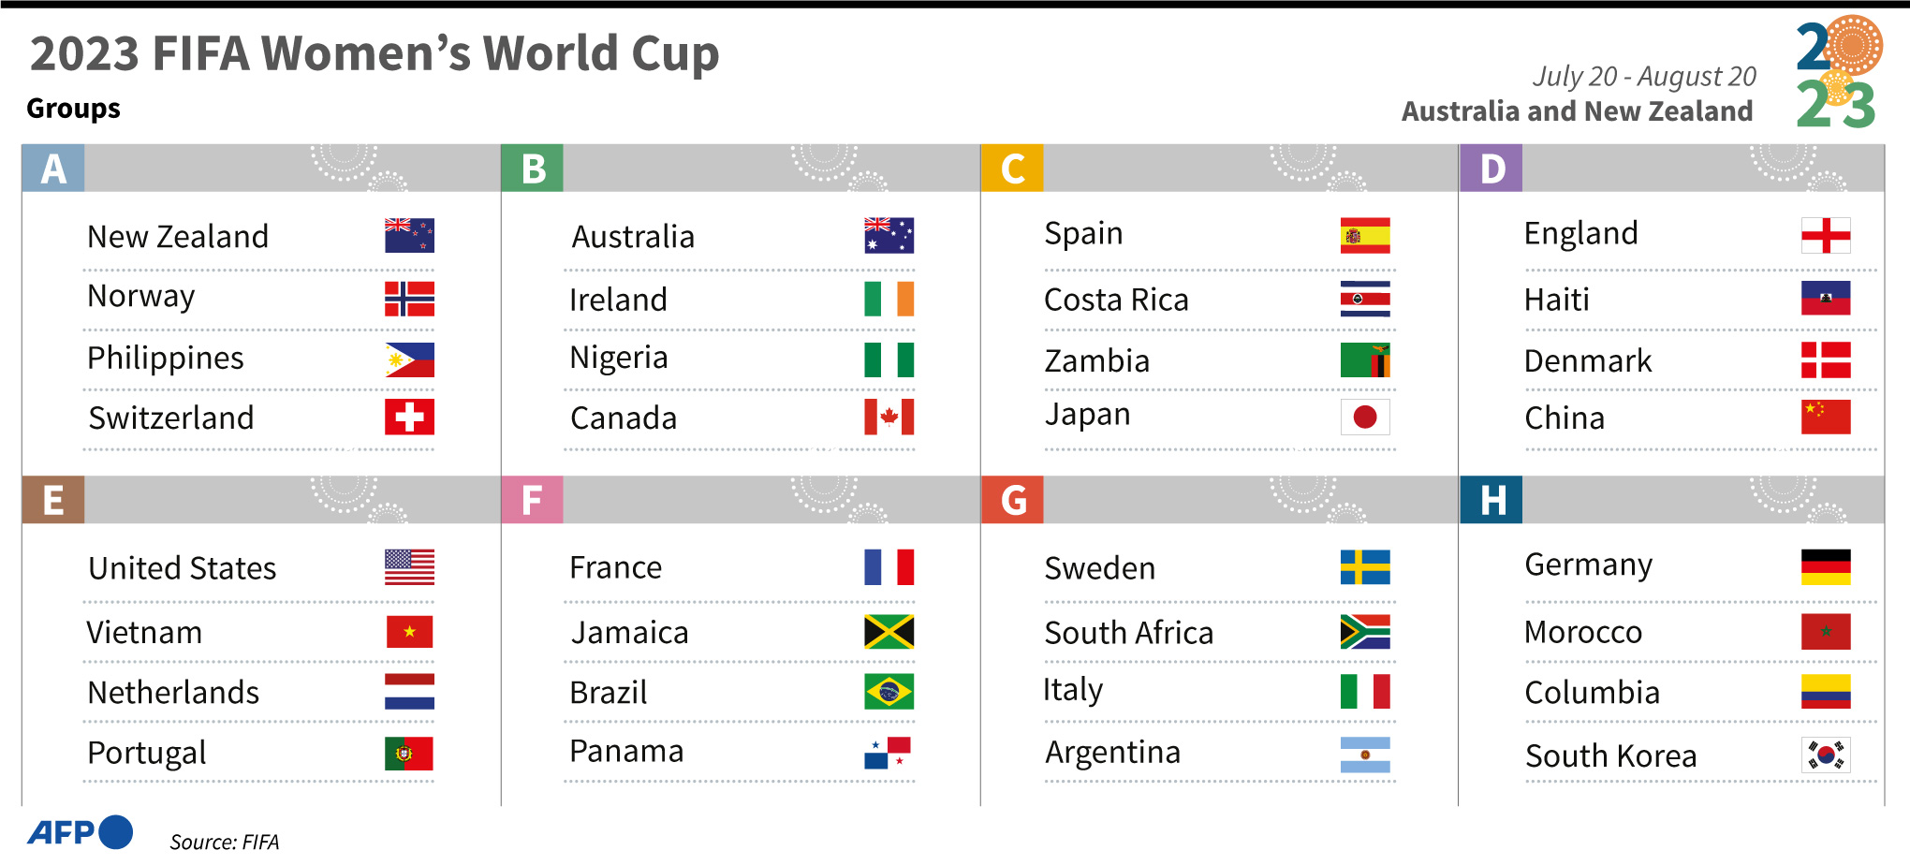
Task: Click the South Korea flag icon
Action: [1825, 755]
